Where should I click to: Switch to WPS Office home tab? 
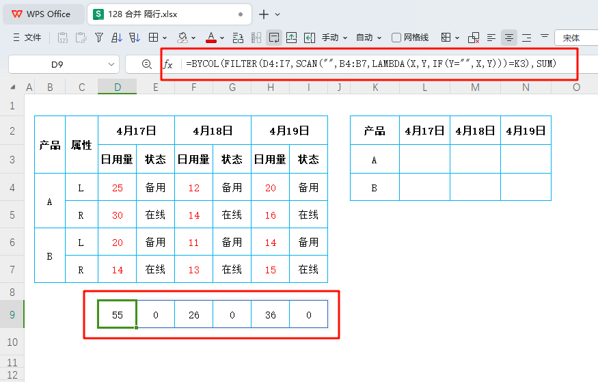(43, 14)
